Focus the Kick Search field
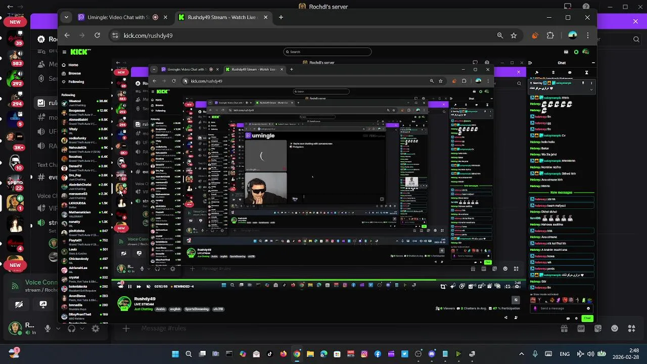The height and width of the screenshot is (364, 647). coord(328,52)
